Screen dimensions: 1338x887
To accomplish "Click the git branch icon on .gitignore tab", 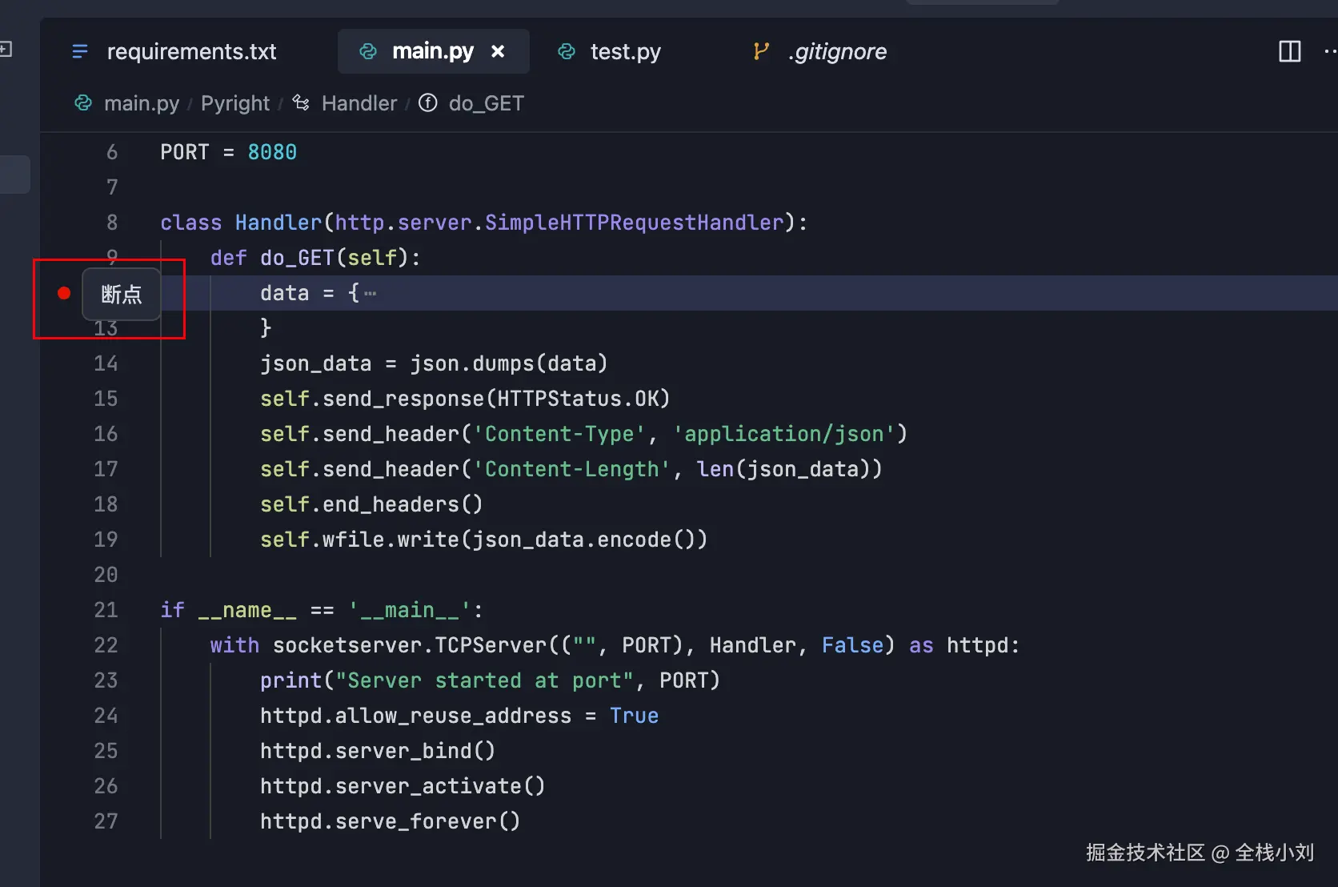I will coord(761,51).
